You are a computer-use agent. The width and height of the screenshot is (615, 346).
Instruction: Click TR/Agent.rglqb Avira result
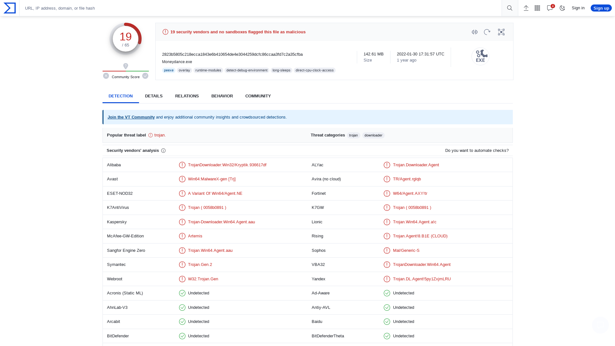[x=407, y=179]
